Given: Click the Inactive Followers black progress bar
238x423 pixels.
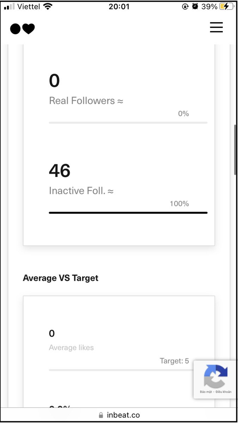Looking at the screenshot, I should 128,213.
